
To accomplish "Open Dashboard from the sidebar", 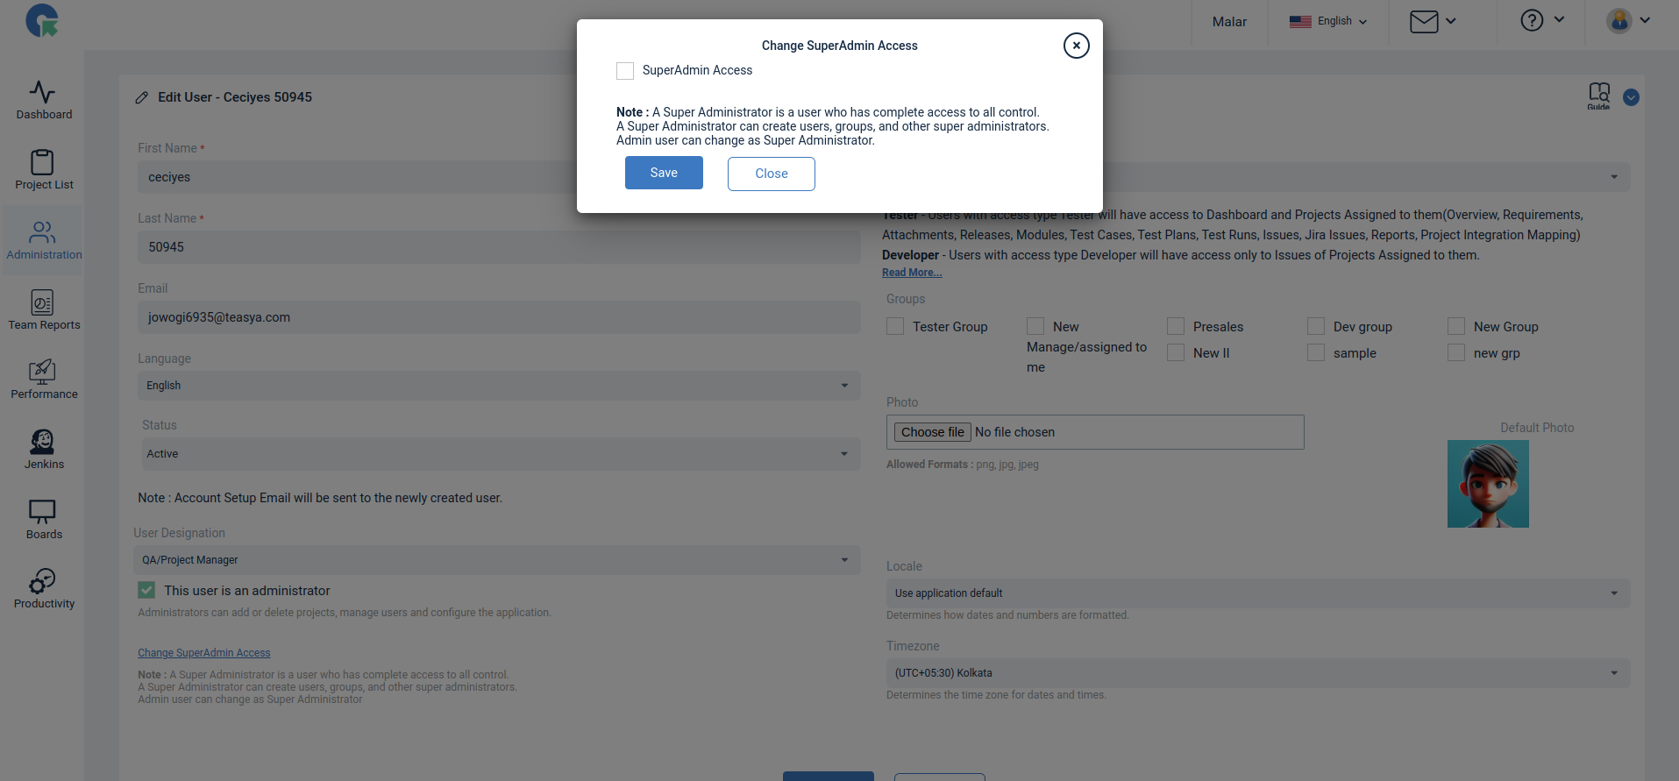I will pyautogui.click(x=44, y=100).
